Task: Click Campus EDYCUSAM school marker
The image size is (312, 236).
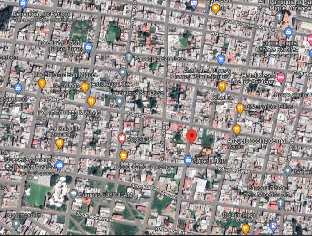Action: point(74,195)
